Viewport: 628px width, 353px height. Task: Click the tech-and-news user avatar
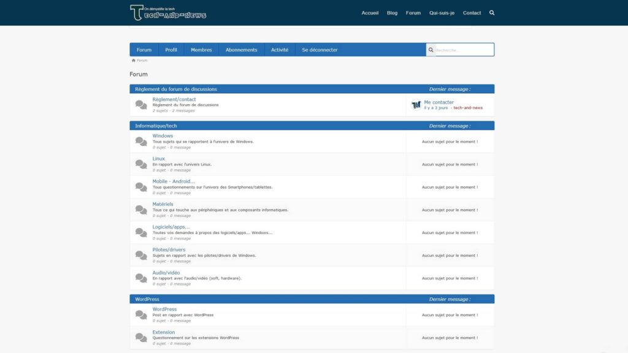click(x=415, y=105)
